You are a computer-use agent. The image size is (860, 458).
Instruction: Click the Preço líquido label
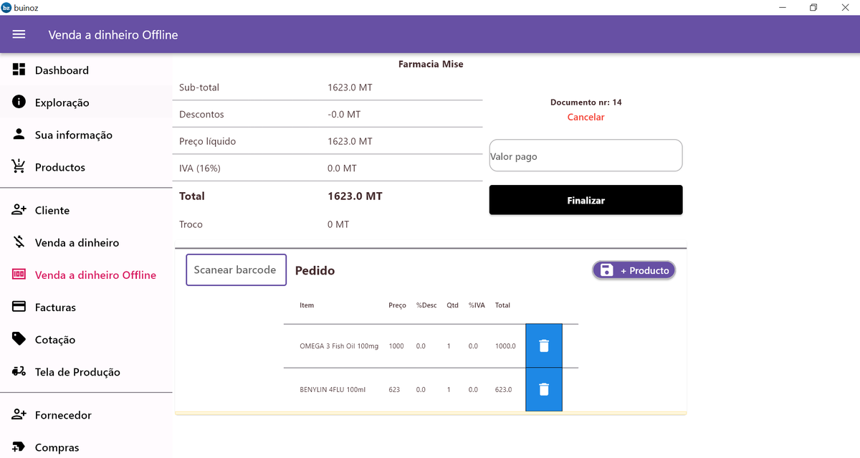point(207,141)
